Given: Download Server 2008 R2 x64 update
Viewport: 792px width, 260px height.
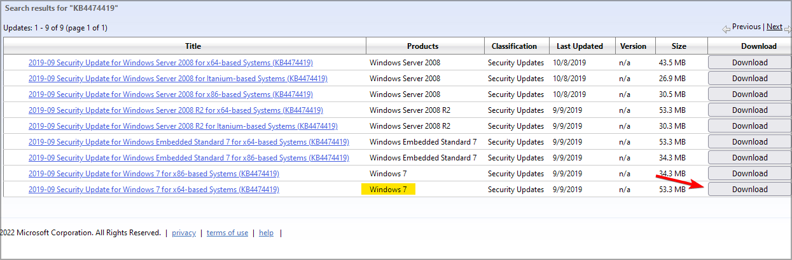Looking at the screenshot, I should (749, 110).
